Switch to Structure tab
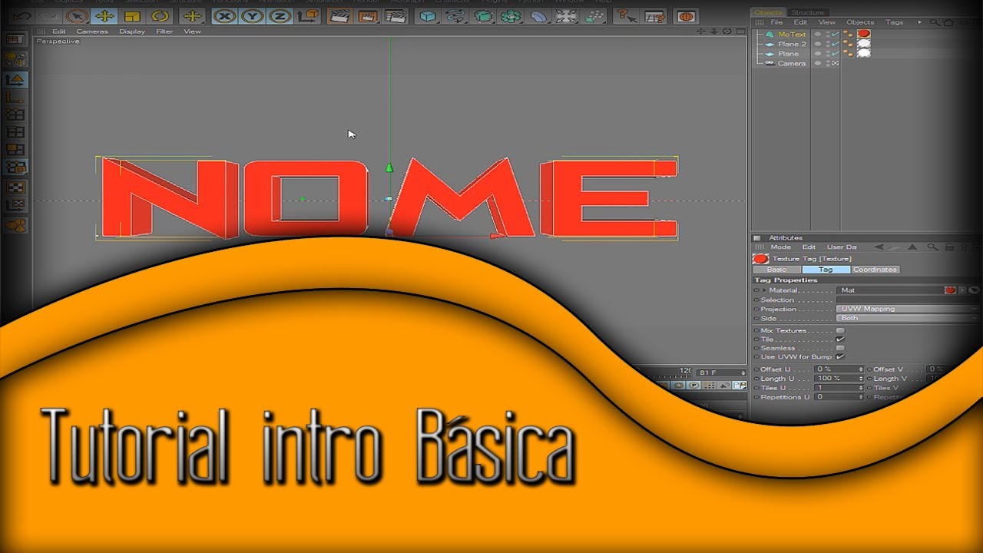 (808, 12)
